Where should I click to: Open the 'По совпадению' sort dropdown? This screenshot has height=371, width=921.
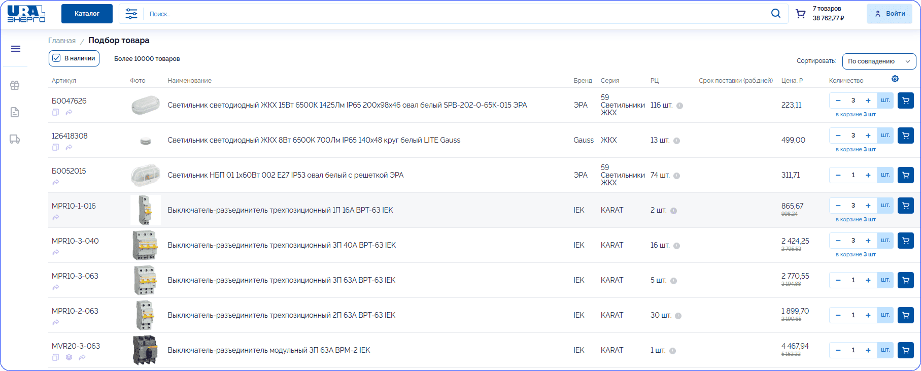(878, 61)
